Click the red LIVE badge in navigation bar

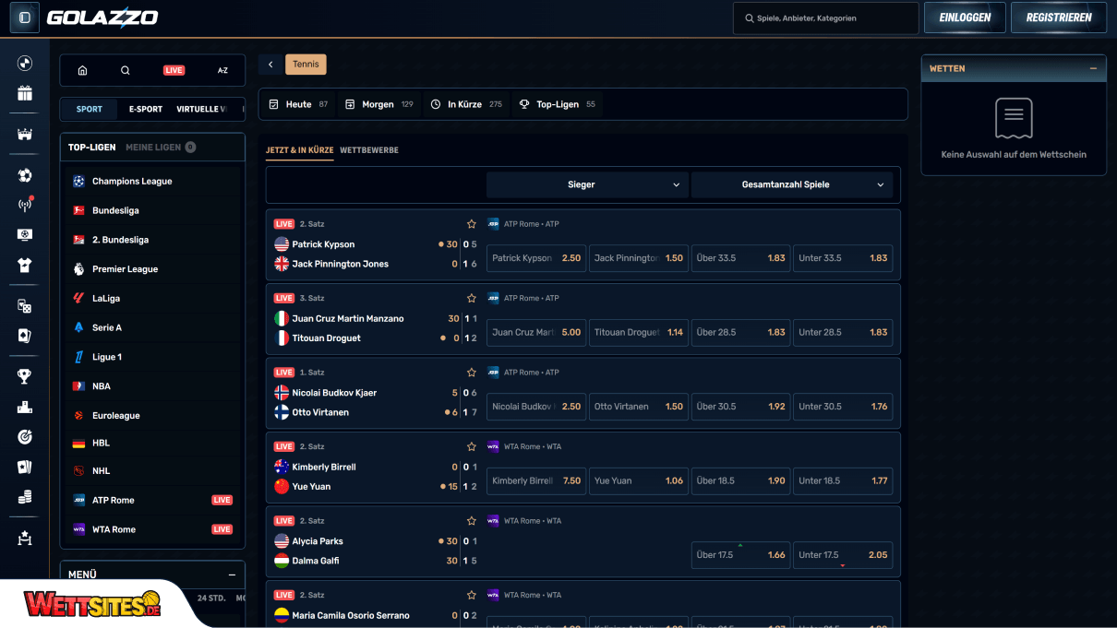(x=174, y=70)
